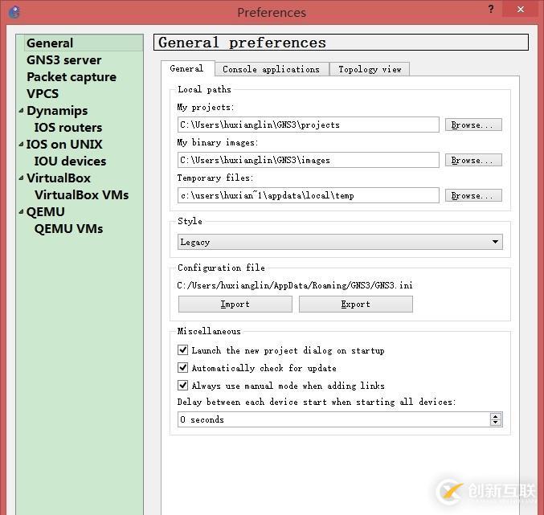Open VirtualBox VMs settings
Viewport: 544px width, 515px height.
(81, 195)
